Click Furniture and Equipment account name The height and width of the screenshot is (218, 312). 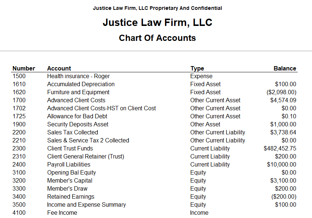(x=78, y=92)
